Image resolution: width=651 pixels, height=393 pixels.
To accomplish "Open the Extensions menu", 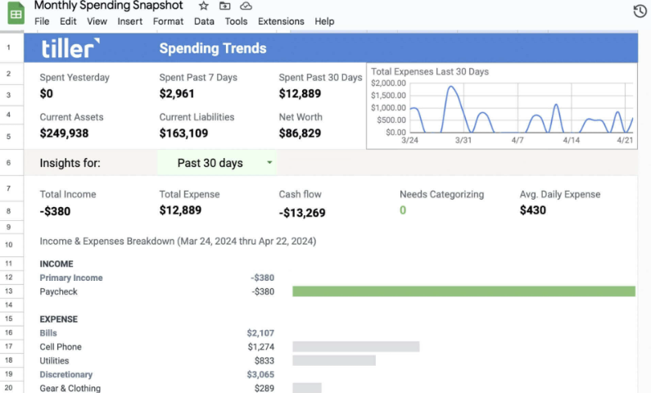I will click(281, 21).
